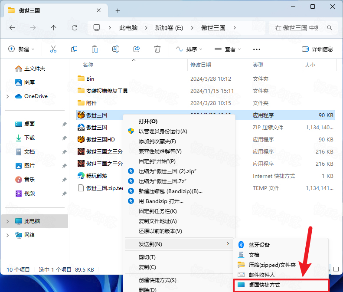This screenshot has width=343, height=292.
Task: Choose 剪切(T) in context menu
Action: coord(180,257)
